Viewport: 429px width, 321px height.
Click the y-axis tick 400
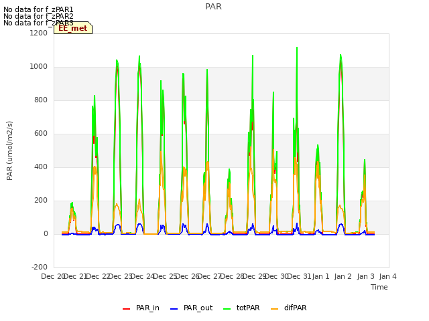click(x=41, y=167)
